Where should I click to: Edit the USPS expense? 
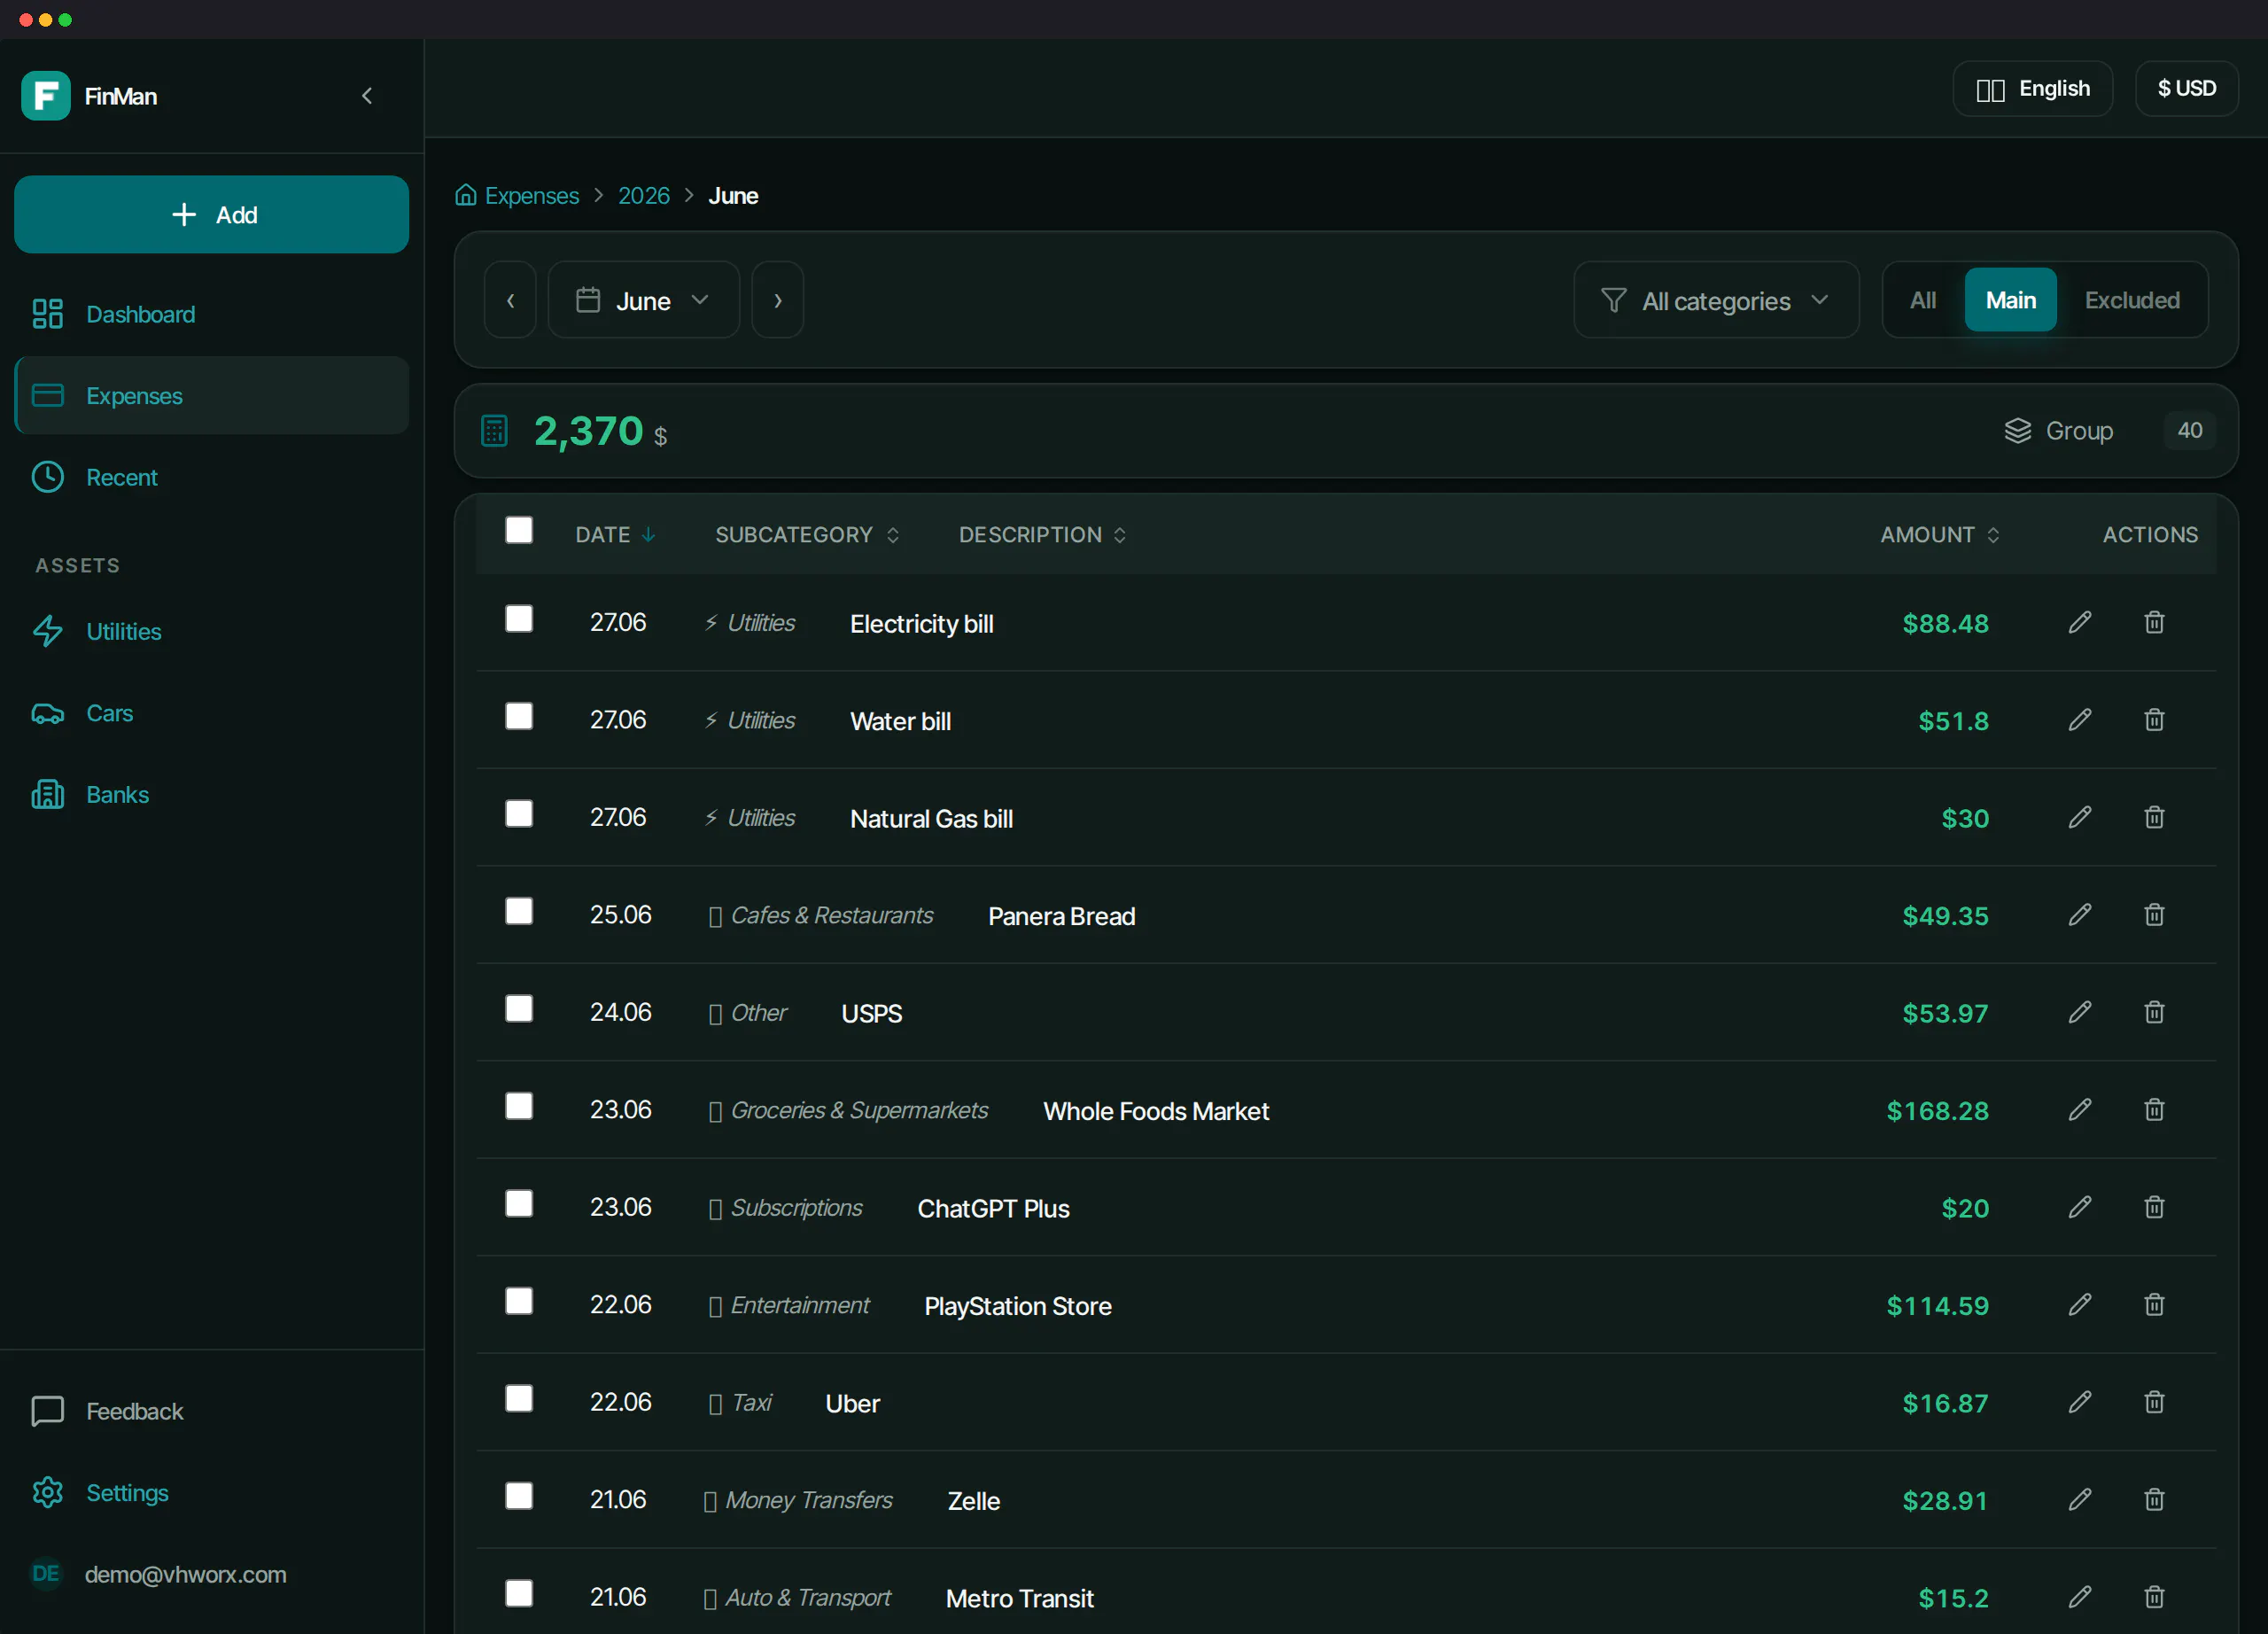point(2080,1012)
